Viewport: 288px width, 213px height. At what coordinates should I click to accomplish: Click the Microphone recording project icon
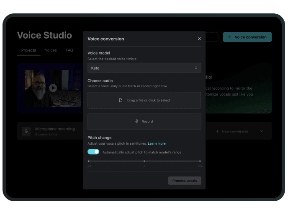point(26,131)
